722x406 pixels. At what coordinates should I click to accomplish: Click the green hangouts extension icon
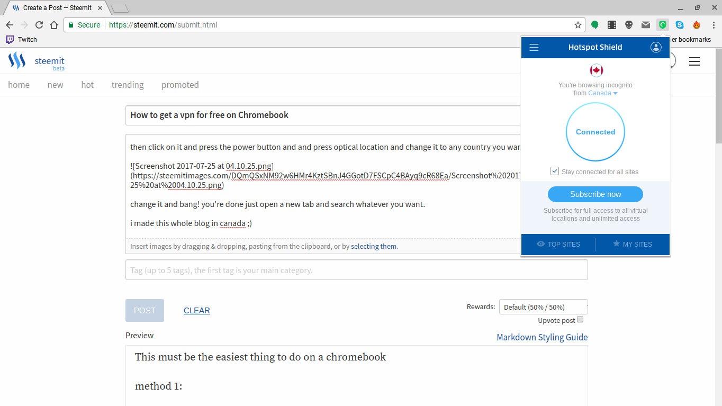595,25
